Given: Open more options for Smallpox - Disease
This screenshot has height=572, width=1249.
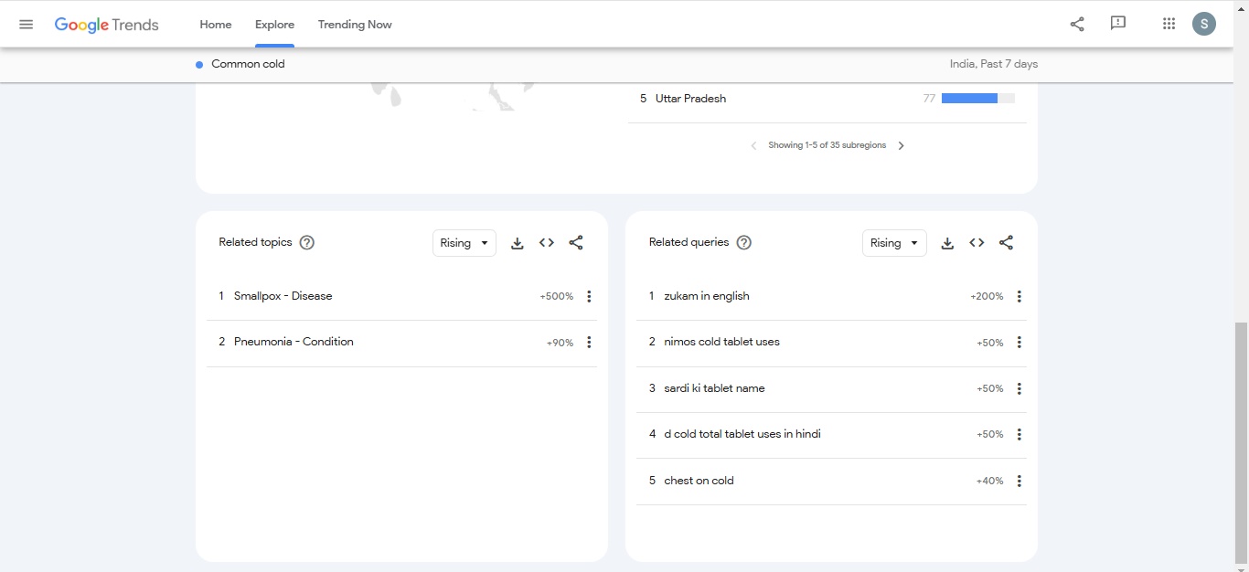Looking at the screenshot, I should click(589, 297).
